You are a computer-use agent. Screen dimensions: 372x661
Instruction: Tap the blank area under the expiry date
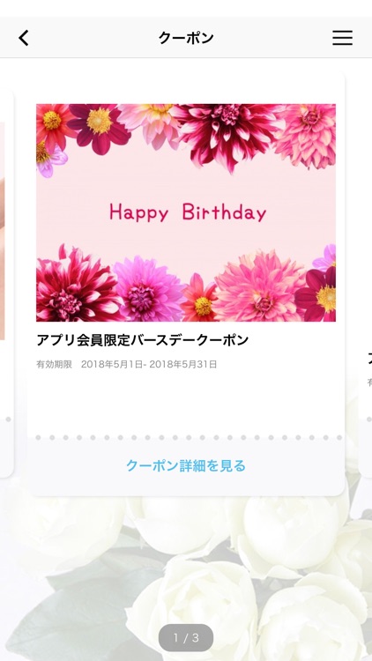pos(186,400)
